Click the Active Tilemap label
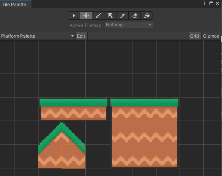222x176 pixels. click(x=85, y=25)
